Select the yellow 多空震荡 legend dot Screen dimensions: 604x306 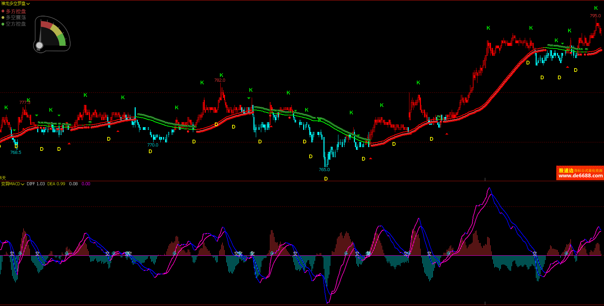3,18
